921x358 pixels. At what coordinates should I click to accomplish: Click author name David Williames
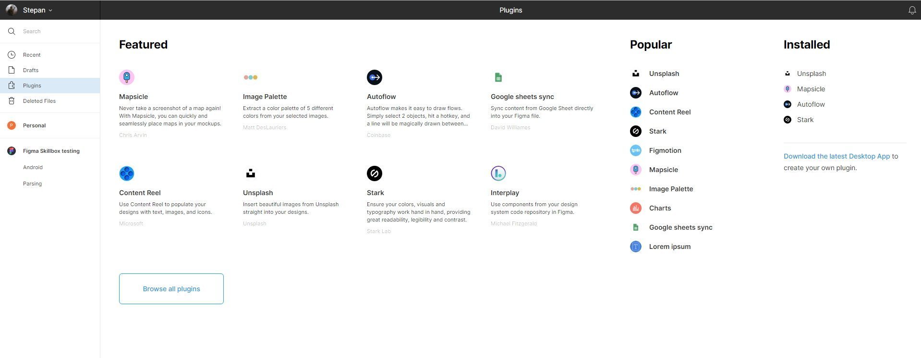click(510, 127)
